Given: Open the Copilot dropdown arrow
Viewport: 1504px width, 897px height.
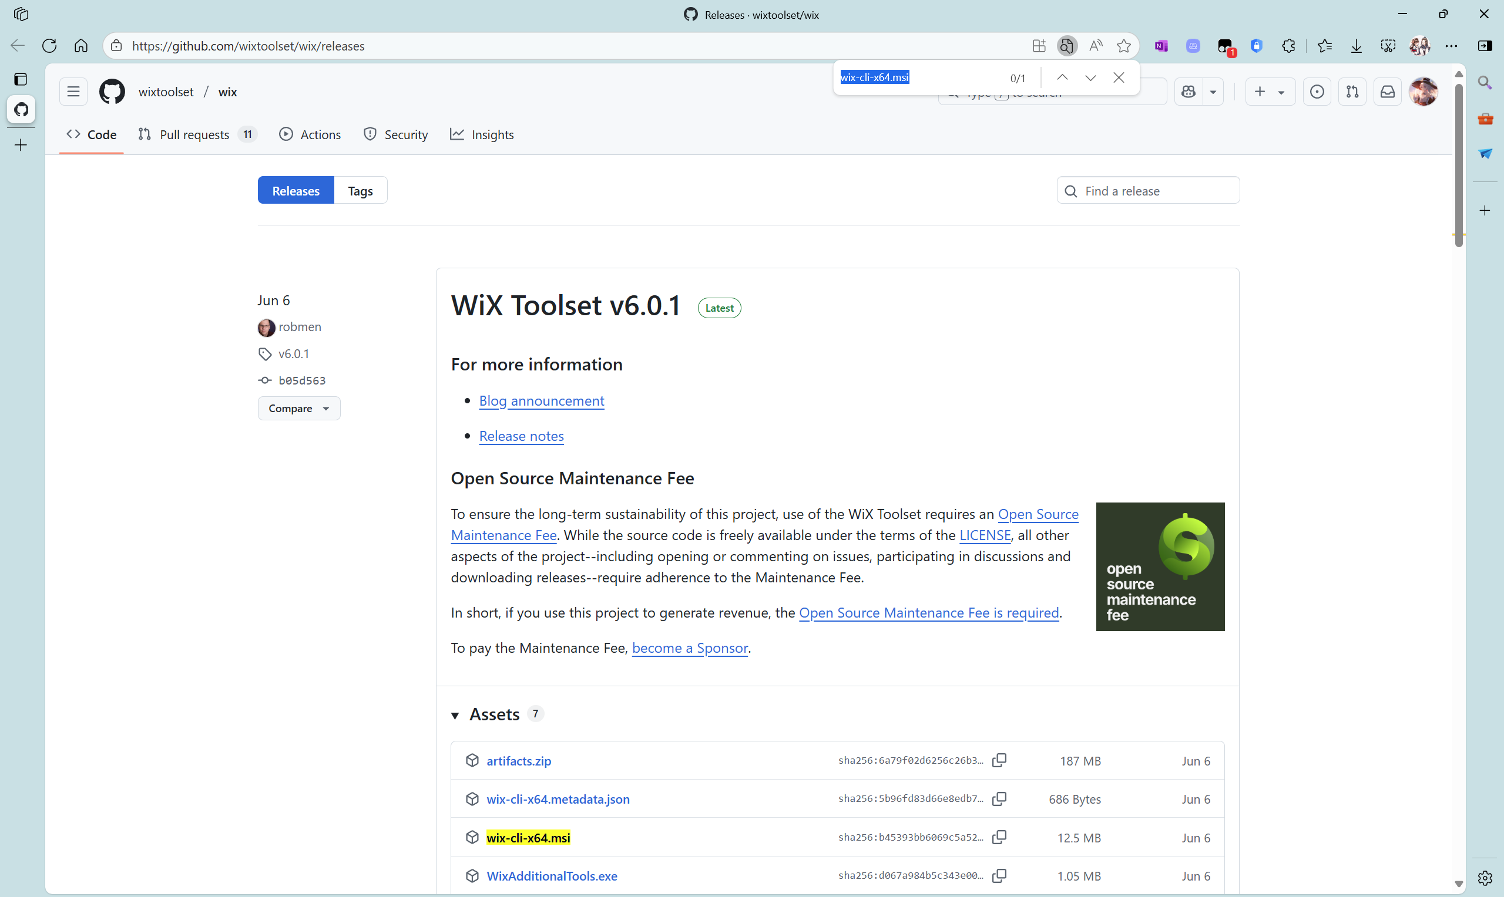Looking at the screenshot, I should [1213, 92].
